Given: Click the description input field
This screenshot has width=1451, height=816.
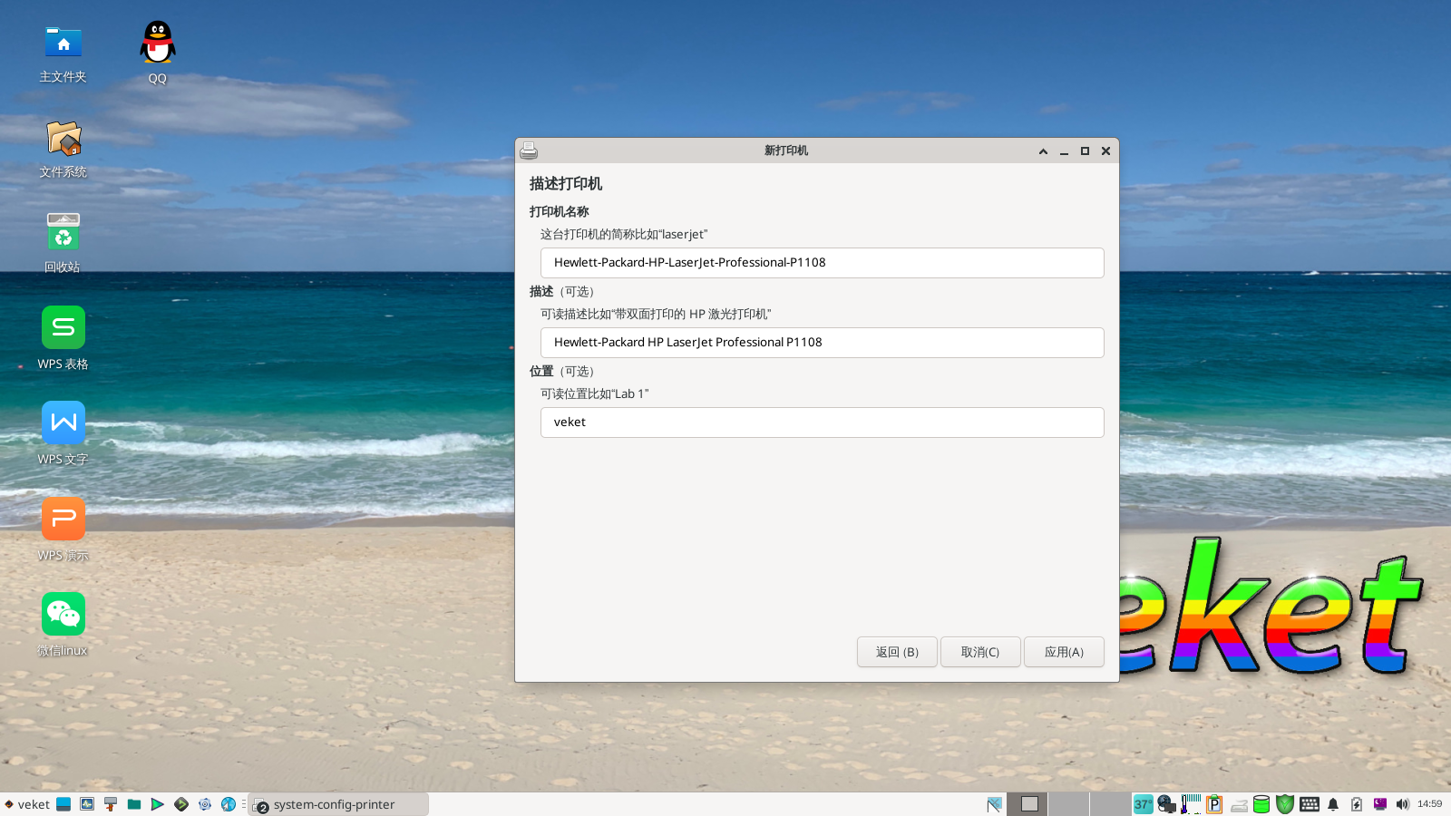Looking at the screenshot, I should (823, 343).
